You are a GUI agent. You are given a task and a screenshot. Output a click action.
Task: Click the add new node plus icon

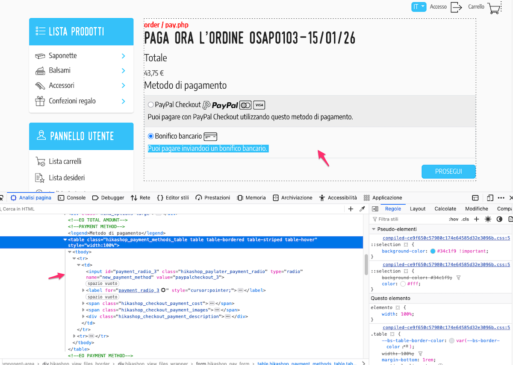351,209
